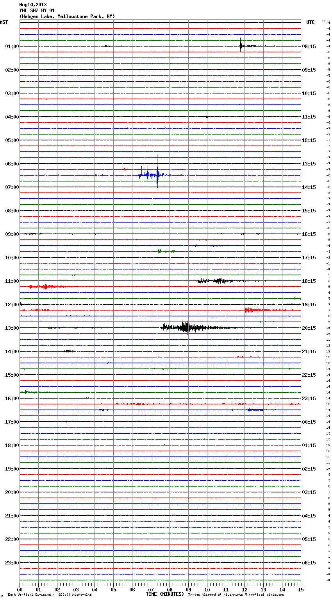Select the 17:00 MST time label
The width and height of the screenshot is (332, 600).
click(x=12, y=422)
